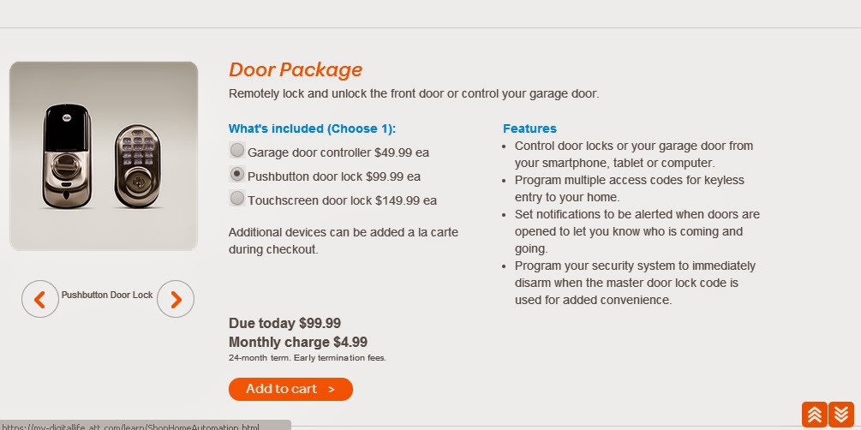Click the "What's included (Choose 1)" heading

click(x=312, y=129)
